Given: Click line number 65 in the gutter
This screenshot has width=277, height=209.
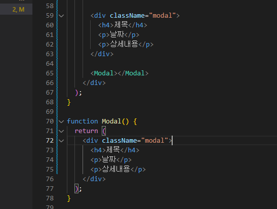Looking at the screenshot, I should (50, 73).
